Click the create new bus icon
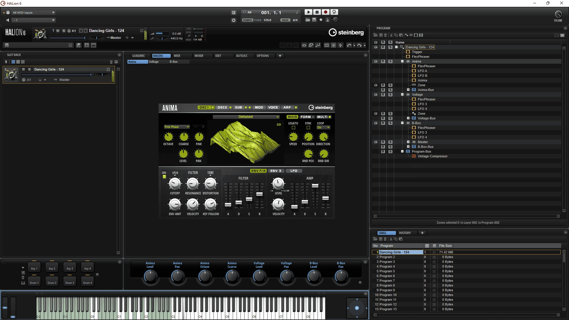 (421, 35)
